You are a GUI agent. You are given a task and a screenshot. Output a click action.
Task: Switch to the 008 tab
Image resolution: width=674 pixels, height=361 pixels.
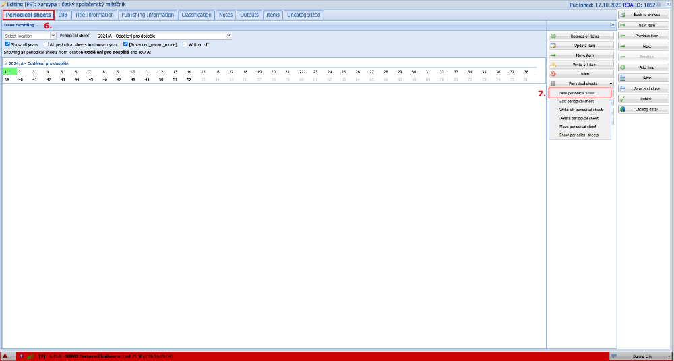[63, 15]
